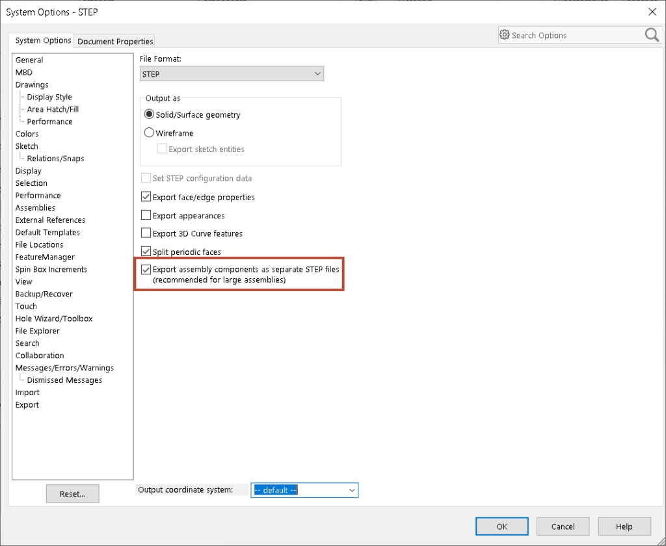Open the Help dialog
This screenshot has width=666, height=546.
point(624,526)
